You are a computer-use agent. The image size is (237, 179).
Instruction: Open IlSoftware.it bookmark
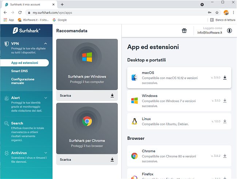pyautogui.click(x=33, y=20)
